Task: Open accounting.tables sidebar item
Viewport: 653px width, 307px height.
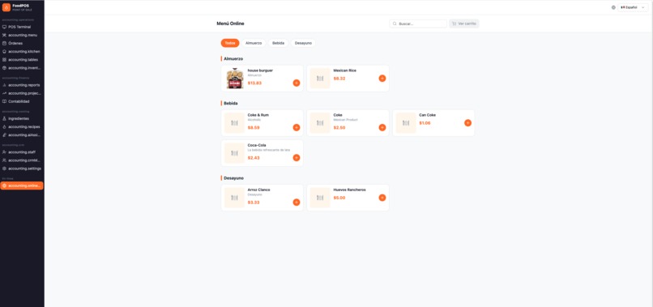Action: coord(22,60)
